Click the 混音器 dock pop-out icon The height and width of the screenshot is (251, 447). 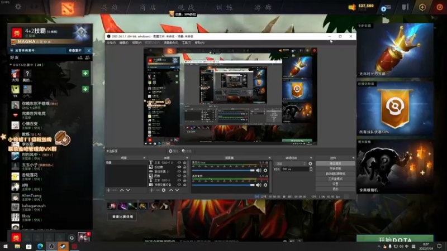click(x=269, y=158)
